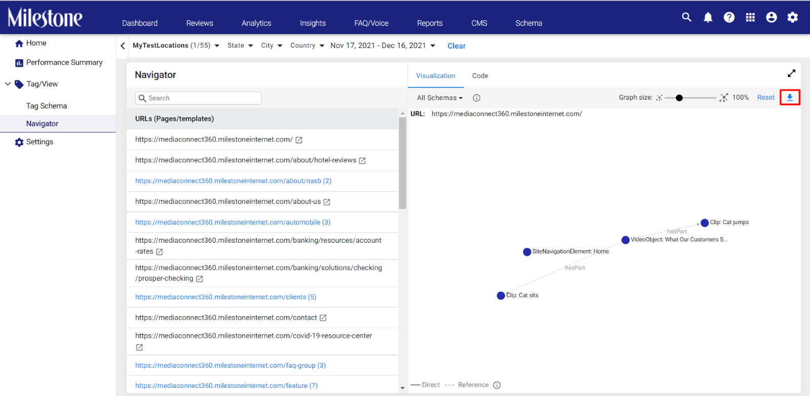Open the Reviews menu
Image resolution: width=810 pixels, height=396 pixels.
pos(199,23)
